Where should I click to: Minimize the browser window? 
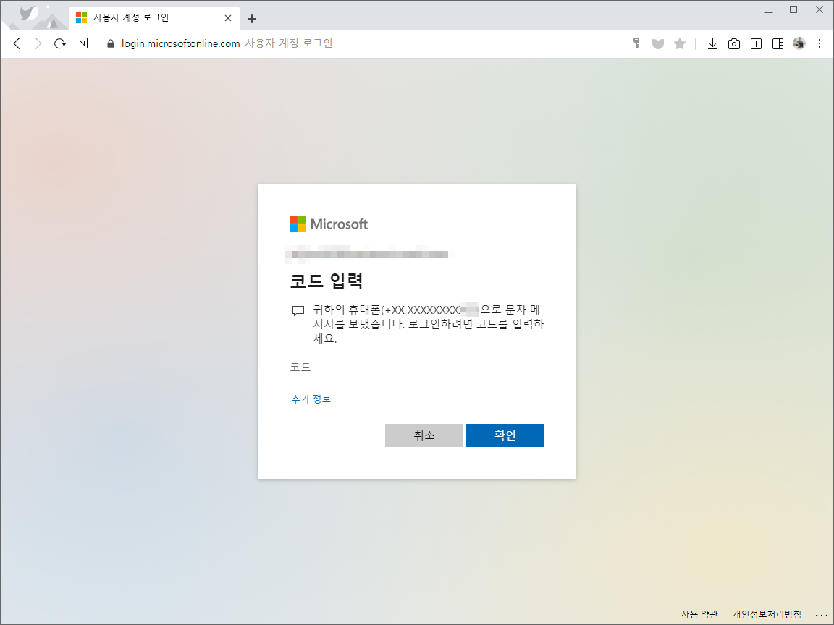[x=769, y=10]
